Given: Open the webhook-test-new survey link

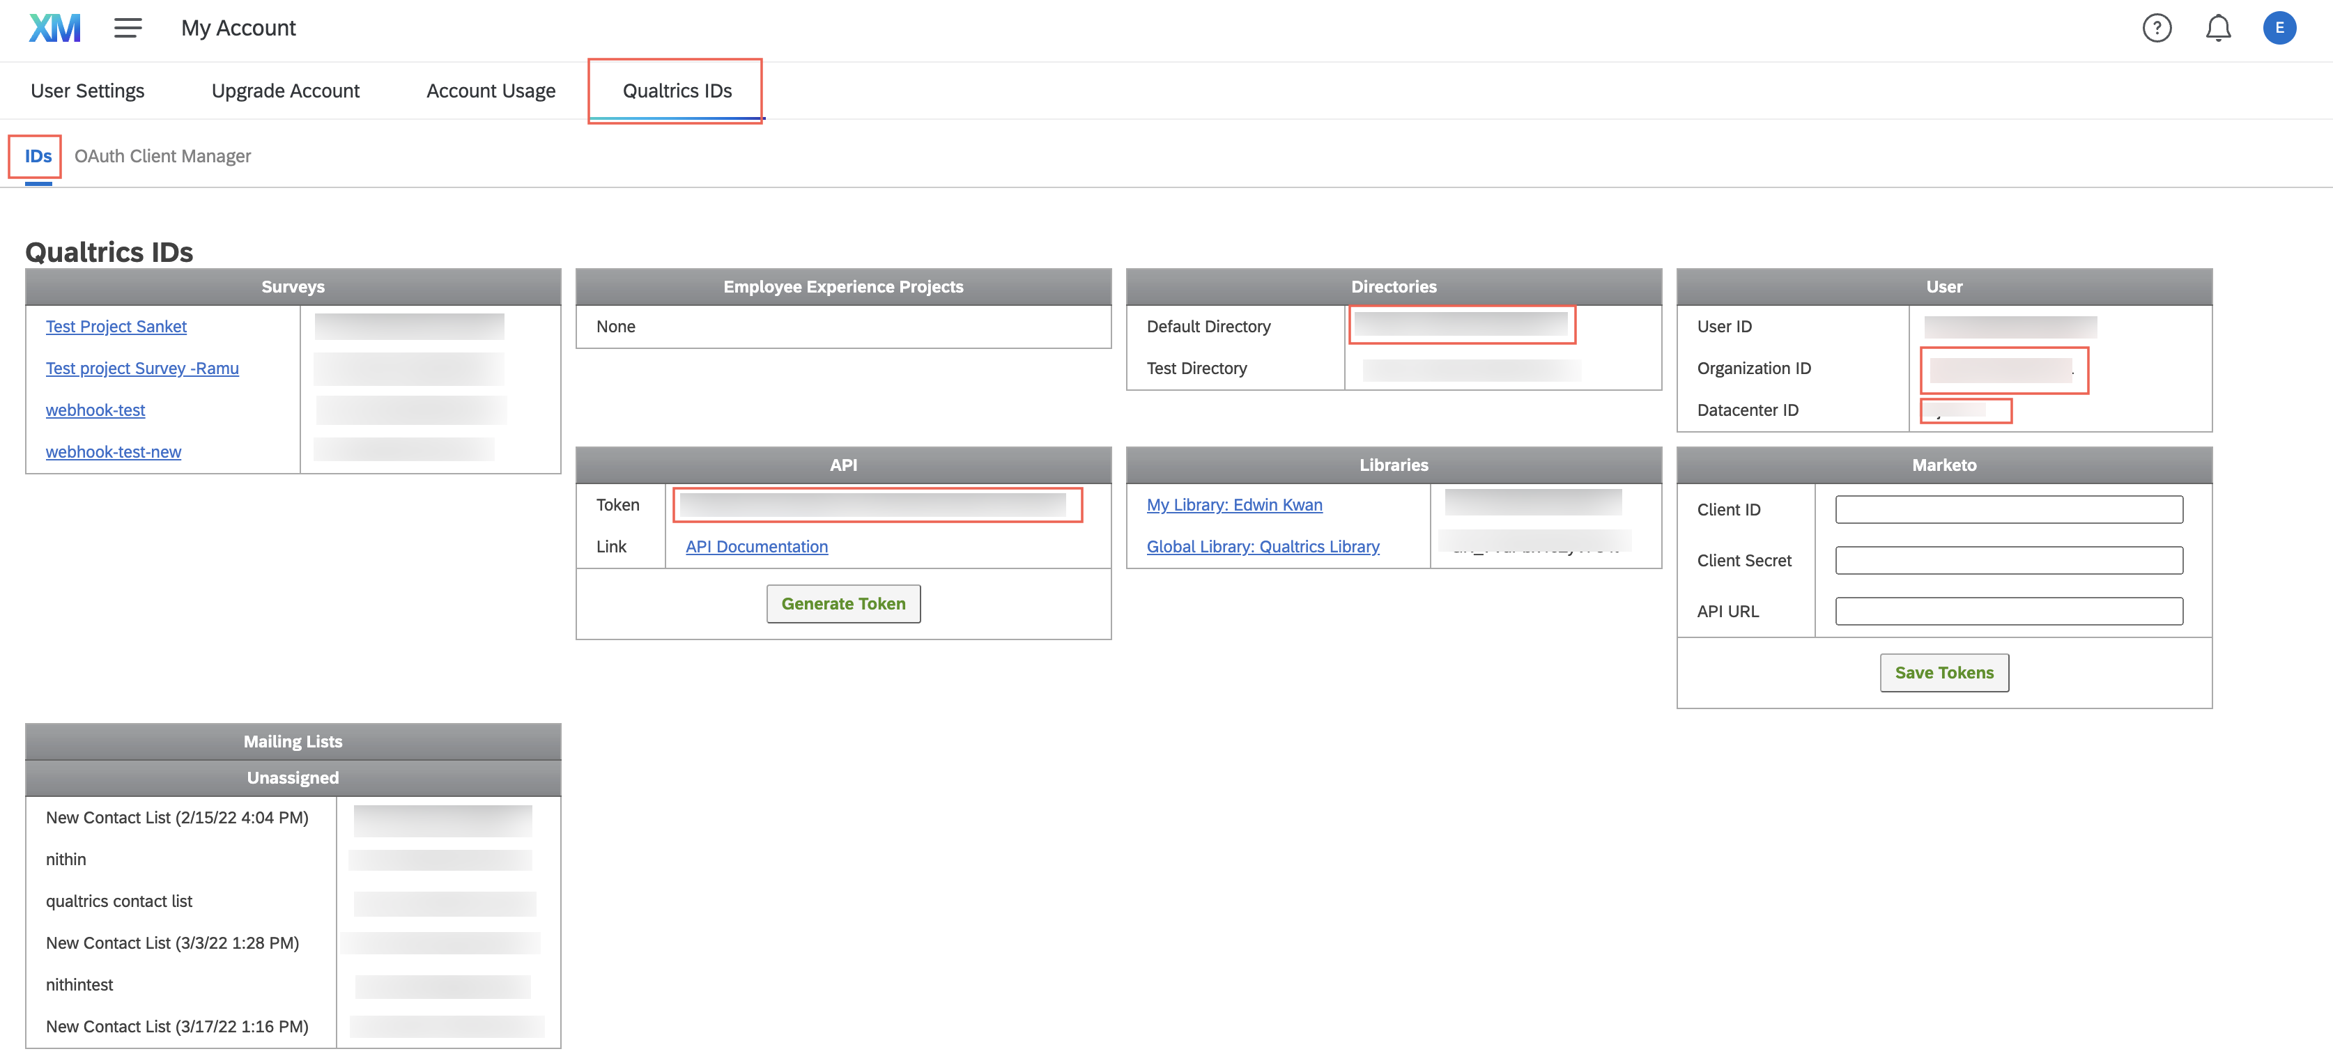Looking at the screenshot, I should pyautogui.click(x=113, y=451).
